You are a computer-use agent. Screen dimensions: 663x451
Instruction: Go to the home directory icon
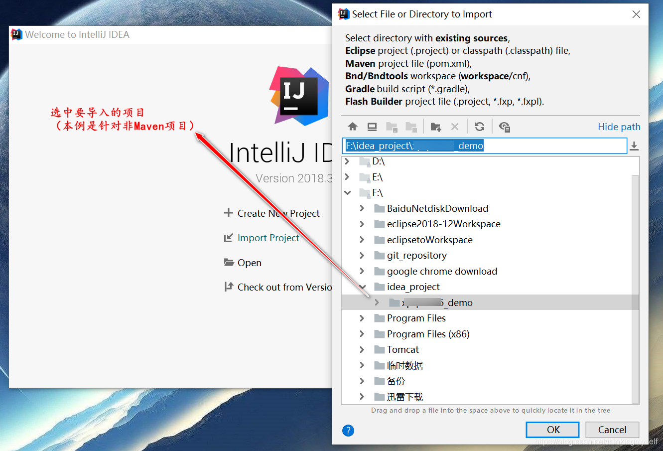pos(353,127)
